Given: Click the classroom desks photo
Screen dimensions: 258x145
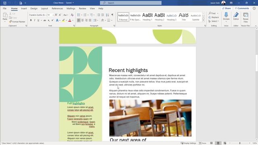Looking at the screenshot, I should point(150,118).
